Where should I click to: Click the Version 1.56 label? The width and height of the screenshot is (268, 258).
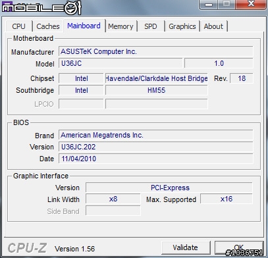click(75, 249)
